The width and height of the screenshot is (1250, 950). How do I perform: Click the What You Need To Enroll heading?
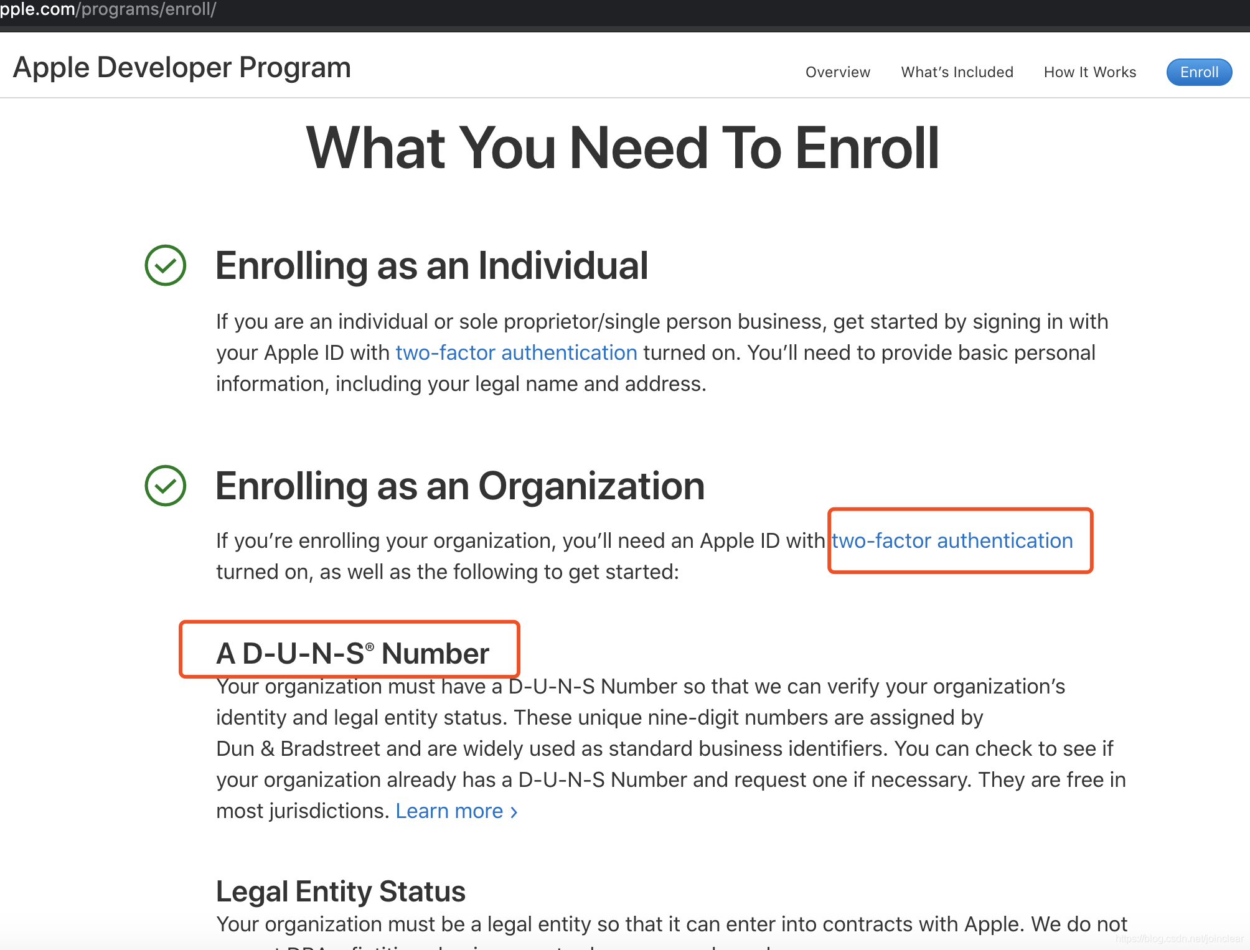coord(623,148)
